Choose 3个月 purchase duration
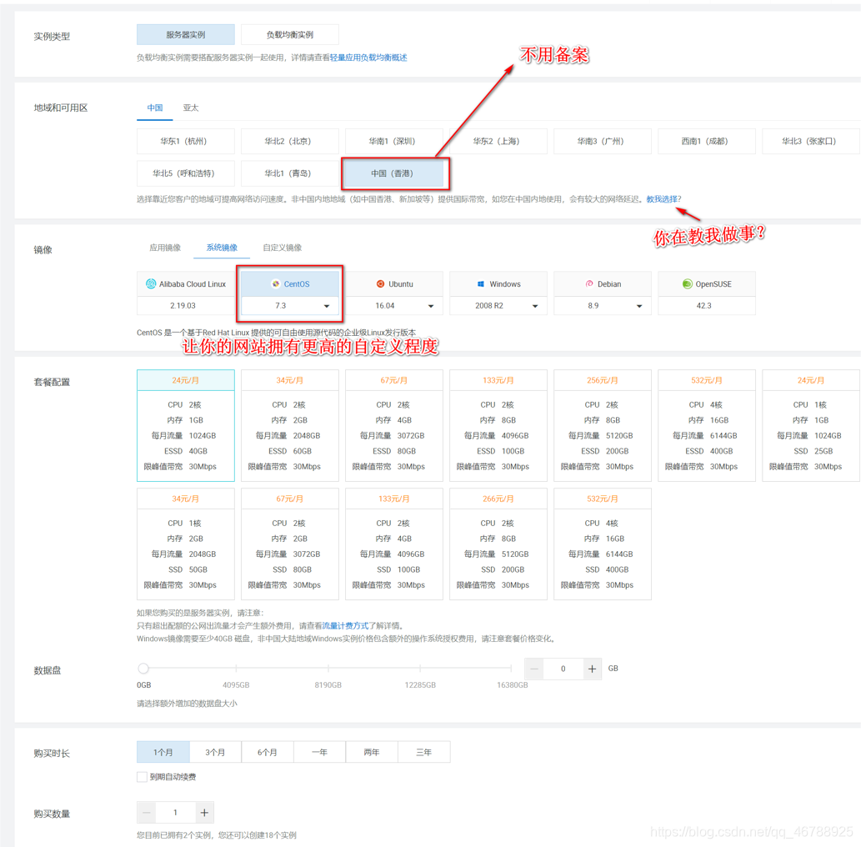The image size is (861, 847). click(x=215, y=752)
